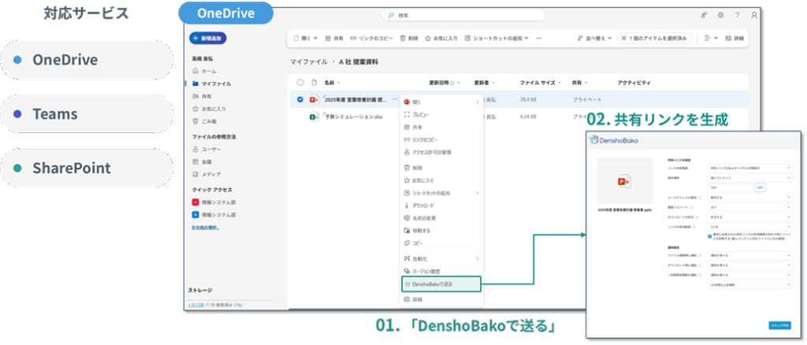Sort by the 更新日時 column header

point(444,82)
